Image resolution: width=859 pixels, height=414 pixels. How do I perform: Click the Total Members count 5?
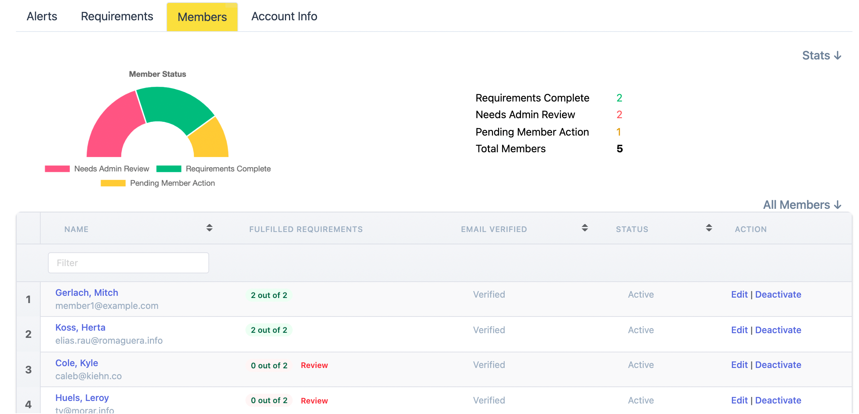click(620, 149)
